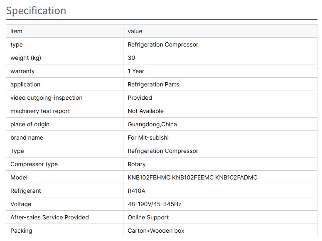Select the 'application' row label
Viewport: 322px width, 241px height.
pos(25,84)
